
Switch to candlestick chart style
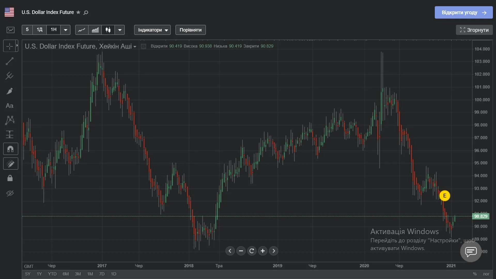[108, 30]
